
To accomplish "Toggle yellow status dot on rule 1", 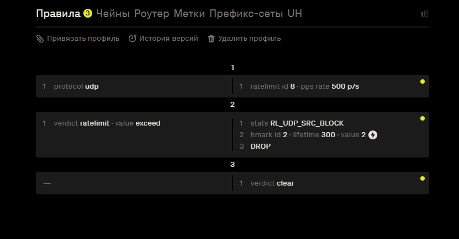I will (423, 82).
